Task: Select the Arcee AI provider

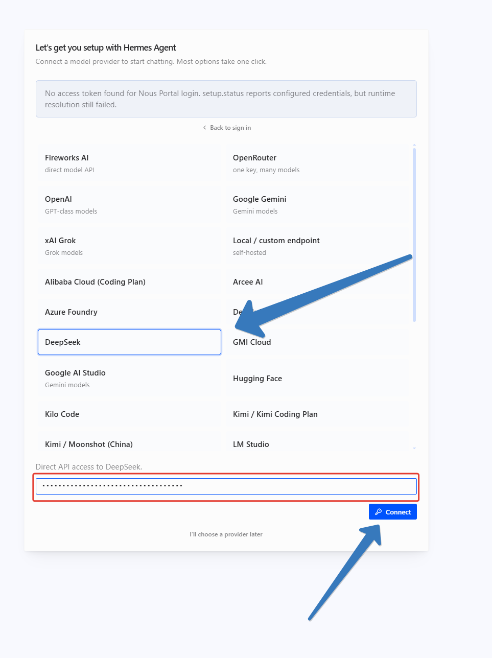Action: click(317, 282)
